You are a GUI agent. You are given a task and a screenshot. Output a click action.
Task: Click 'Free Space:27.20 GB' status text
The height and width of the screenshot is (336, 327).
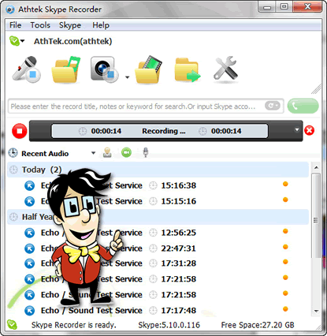coord(258,325)
